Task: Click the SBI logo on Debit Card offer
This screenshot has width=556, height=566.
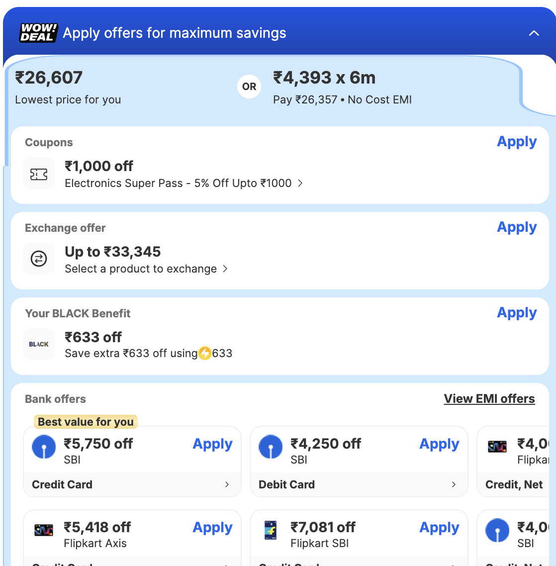Action: [271, 447]
